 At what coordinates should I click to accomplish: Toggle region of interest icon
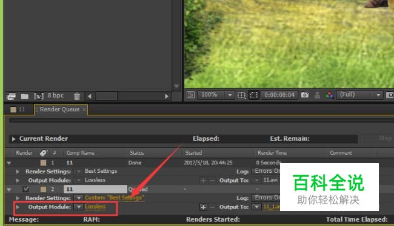tap(390, 95)
